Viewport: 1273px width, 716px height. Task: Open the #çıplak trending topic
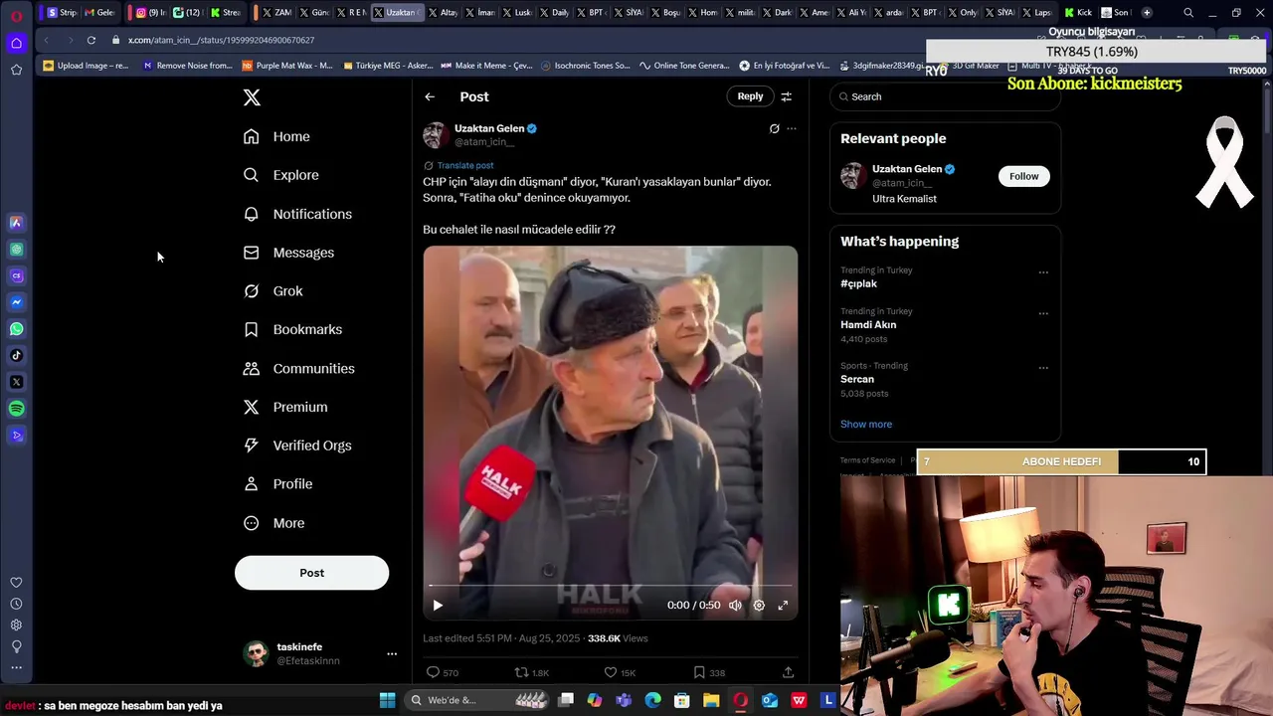858,283
